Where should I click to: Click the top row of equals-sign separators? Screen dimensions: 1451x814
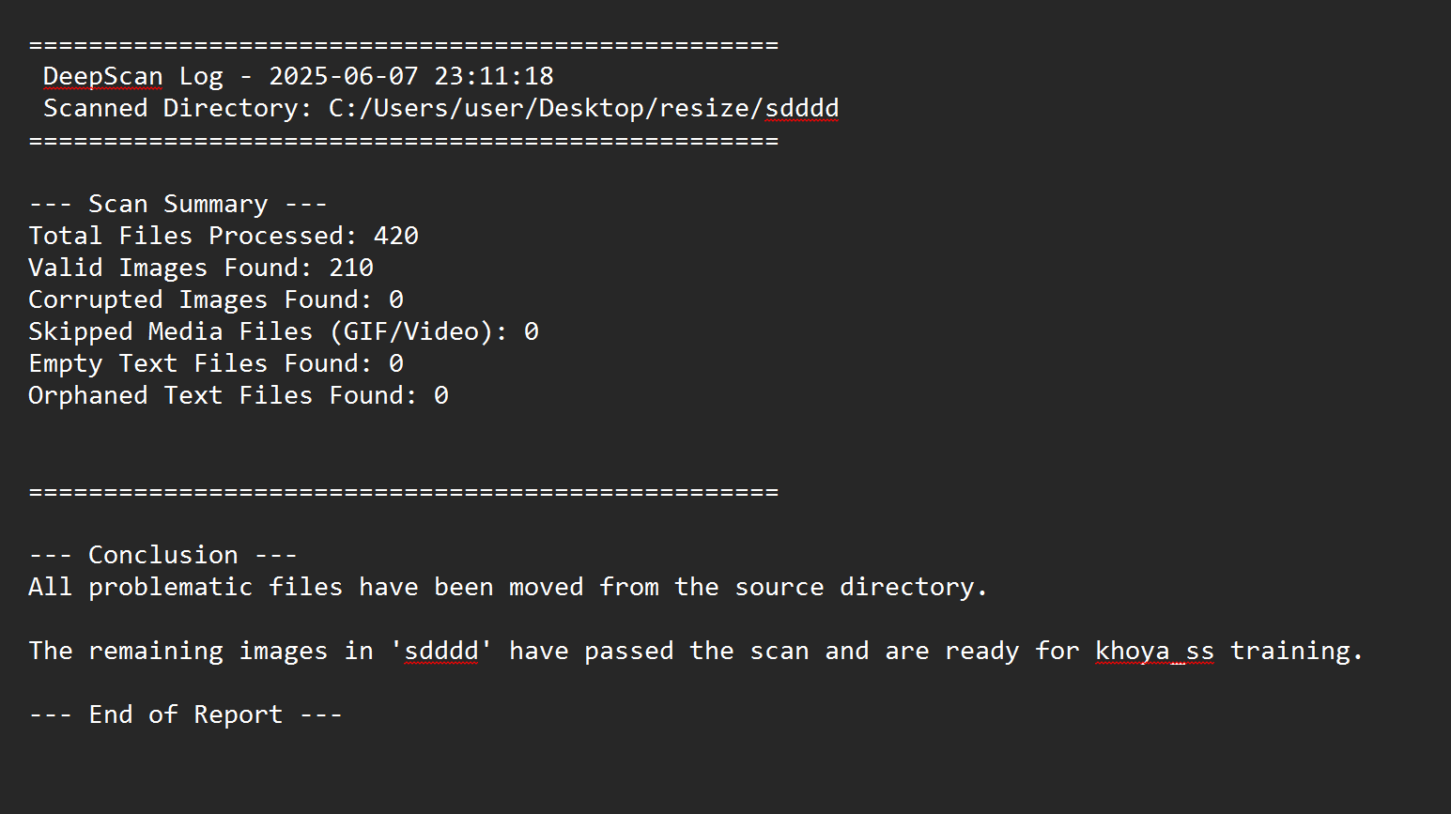tap(404, 45)
